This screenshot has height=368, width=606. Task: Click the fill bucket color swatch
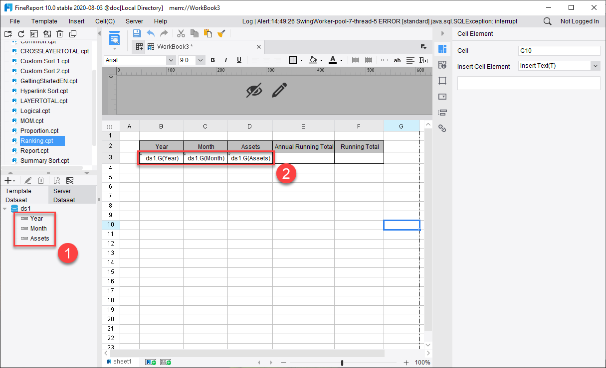[313, 60]
